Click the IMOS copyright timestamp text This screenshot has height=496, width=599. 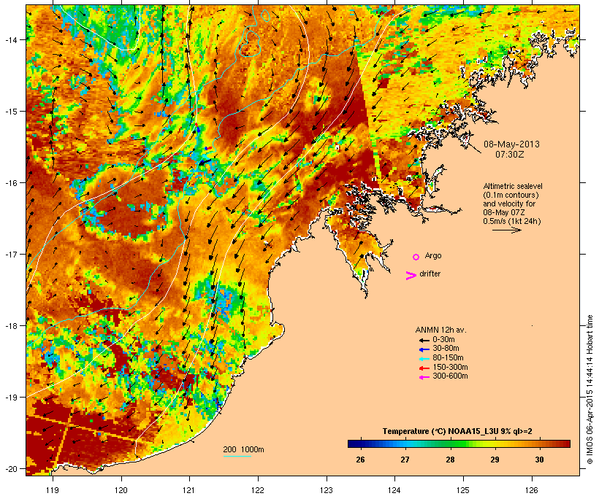coord(590,390)
